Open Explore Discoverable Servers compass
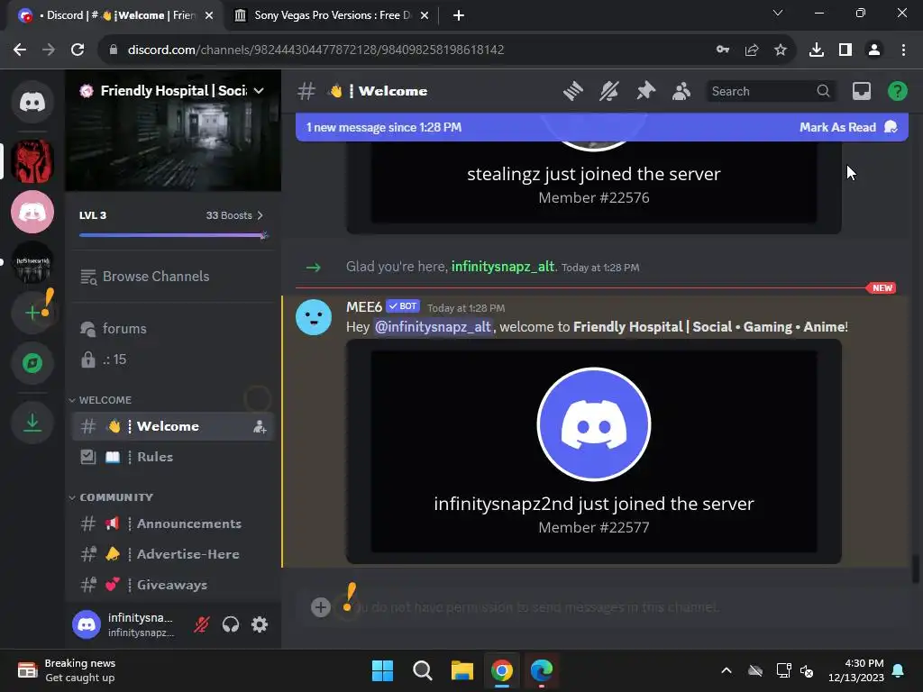Viewport: 923px width, 692px height. (32, 363)
